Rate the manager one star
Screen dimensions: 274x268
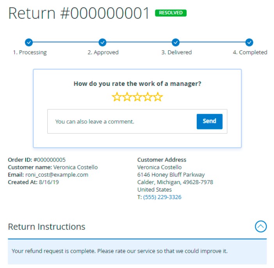[x=117, y=97]
